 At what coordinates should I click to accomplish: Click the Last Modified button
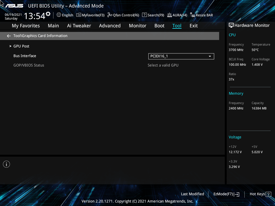coord(193,194)
